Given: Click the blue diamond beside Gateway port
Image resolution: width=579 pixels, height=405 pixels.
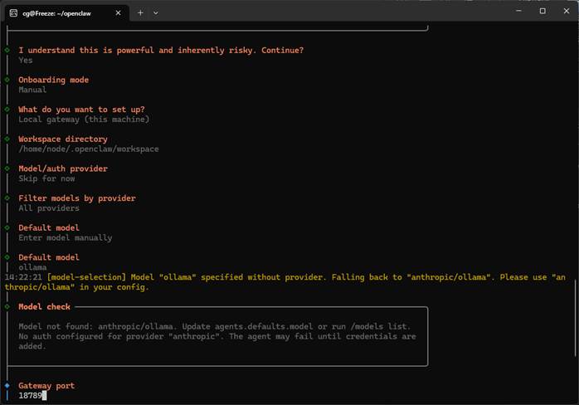Looking at the screenshot, I should tap(7, 386).
